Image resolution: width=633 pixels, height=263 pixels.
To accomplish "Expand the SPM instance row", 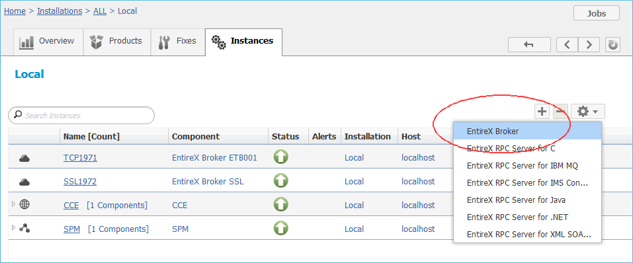I will point(13,228).
